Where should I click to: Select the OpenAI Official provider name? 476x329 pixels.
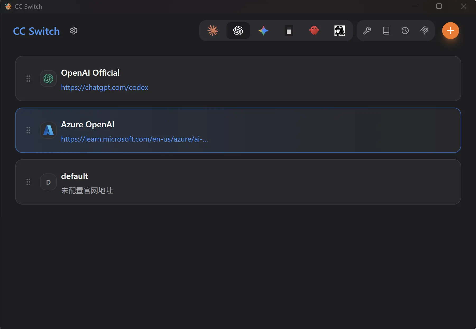tap(90, 73)
